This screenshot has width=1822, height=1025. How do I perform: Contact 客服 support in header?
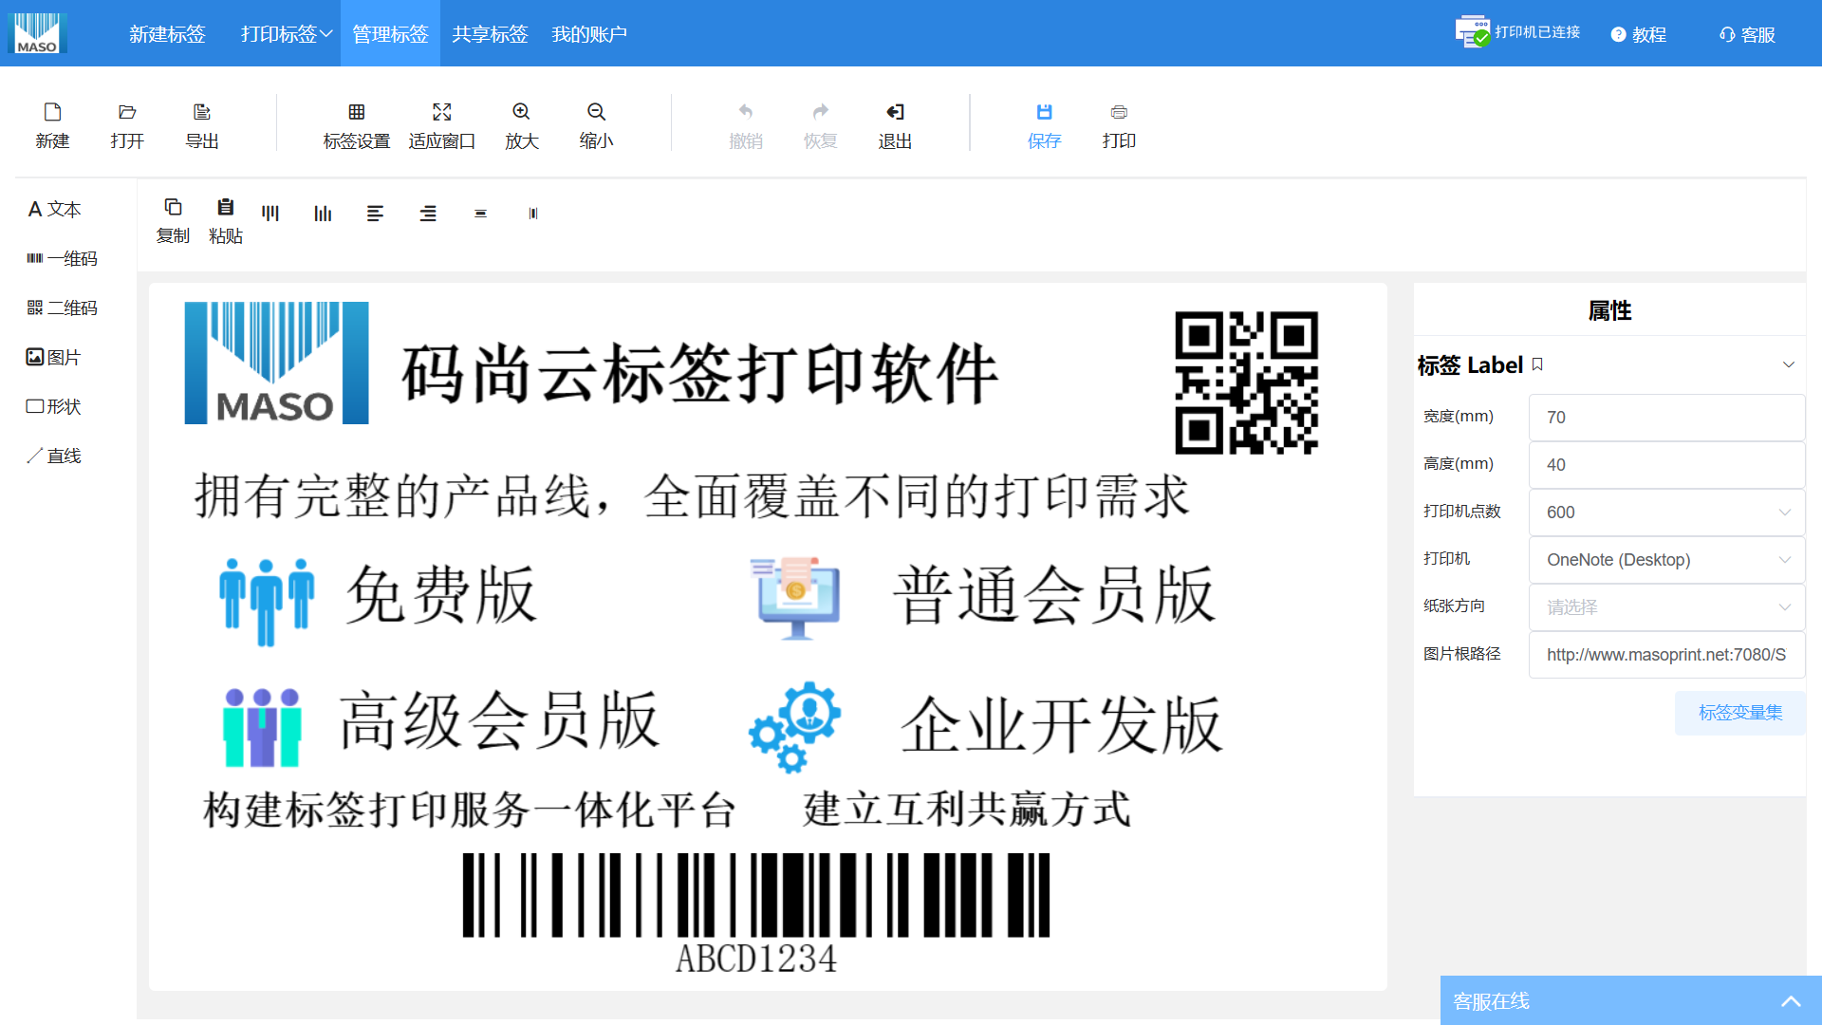coord(1747,34)
